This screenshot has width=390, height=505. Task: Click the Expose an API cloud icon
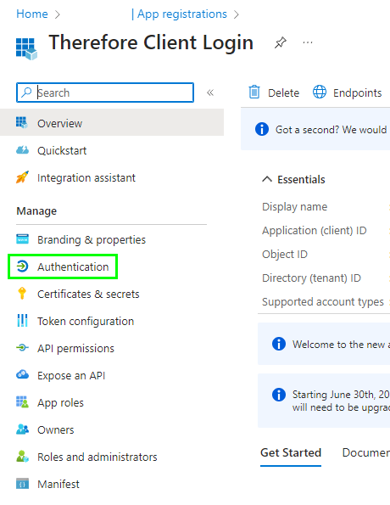22,374
